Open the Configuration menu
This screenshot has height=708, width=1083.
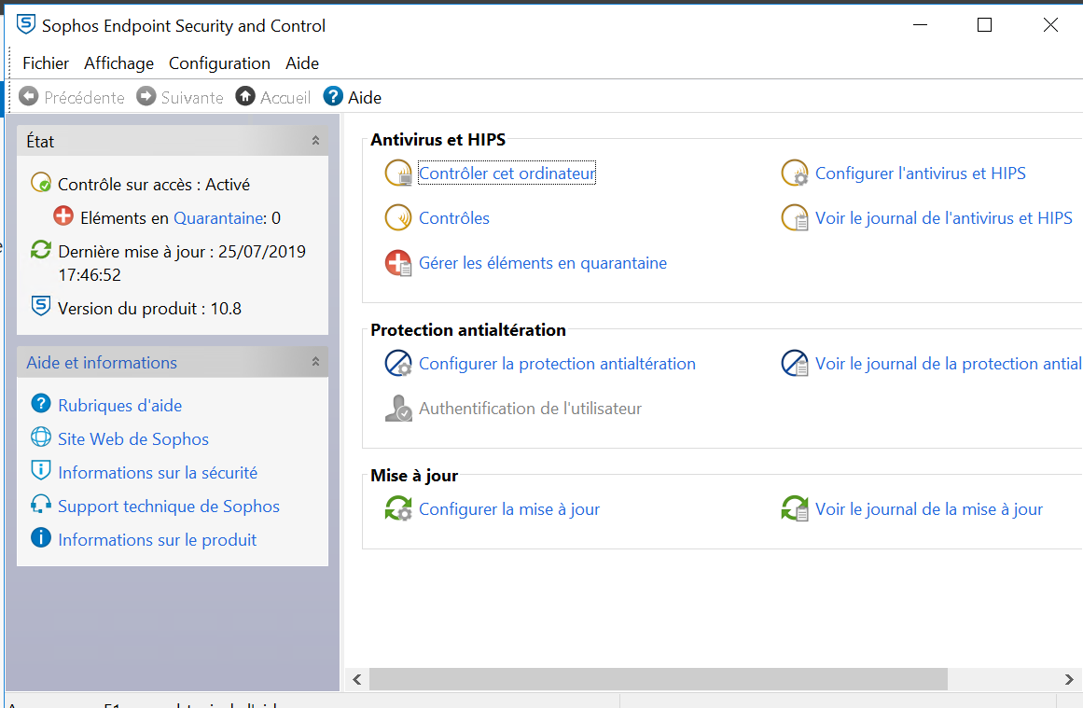pyautogui.click(x=219, y=63)
